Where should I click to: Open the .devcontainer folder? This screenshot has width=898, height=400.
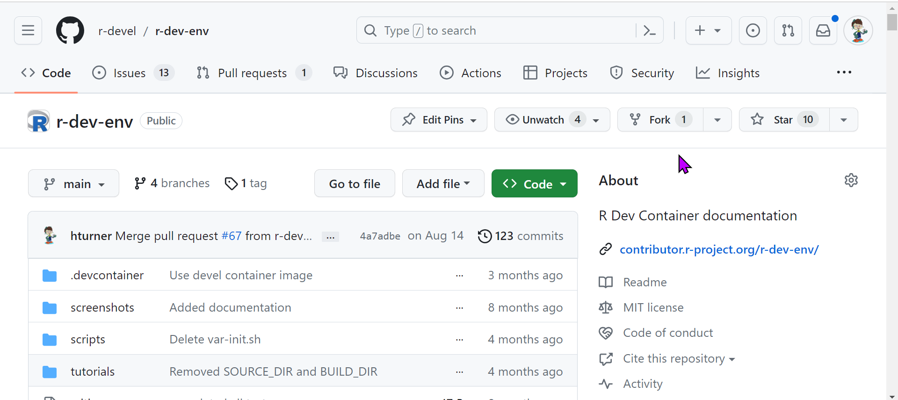[107, 275]
